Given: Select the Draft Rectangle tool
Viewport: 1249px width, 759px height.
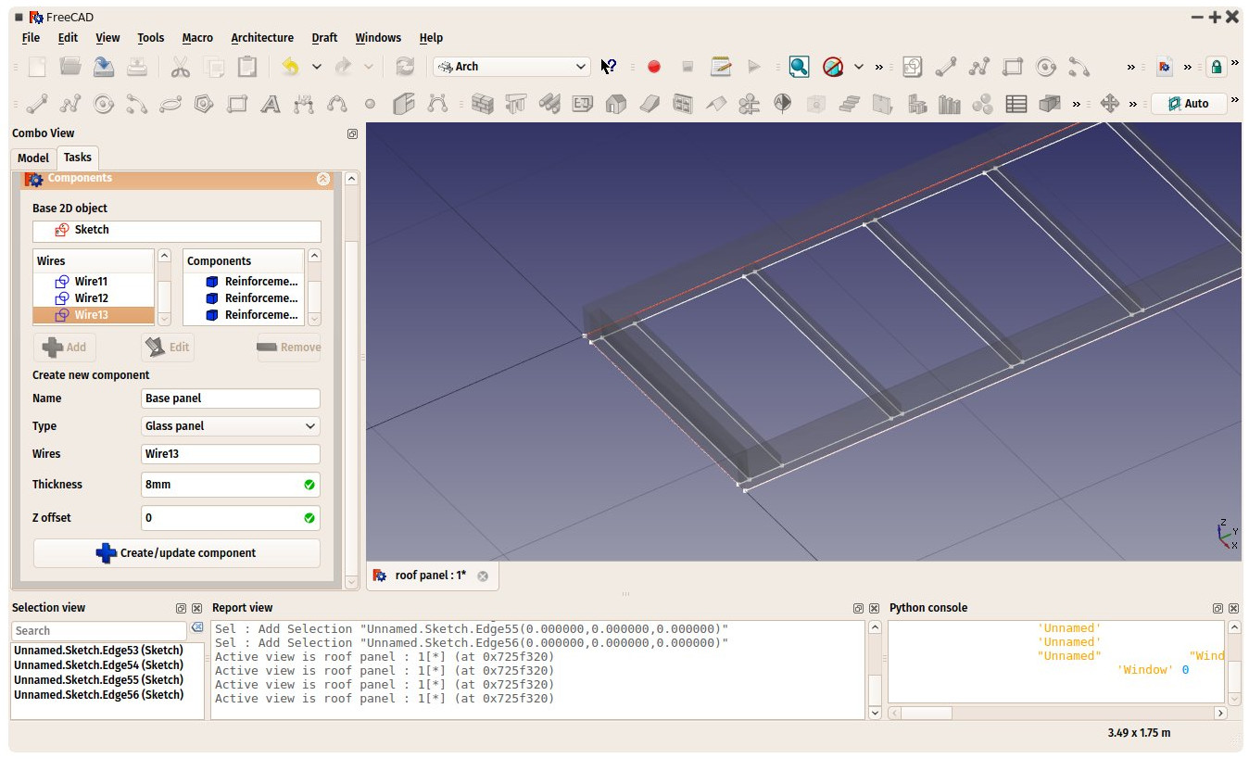Looking at the screenshot, I should point(237,104).
